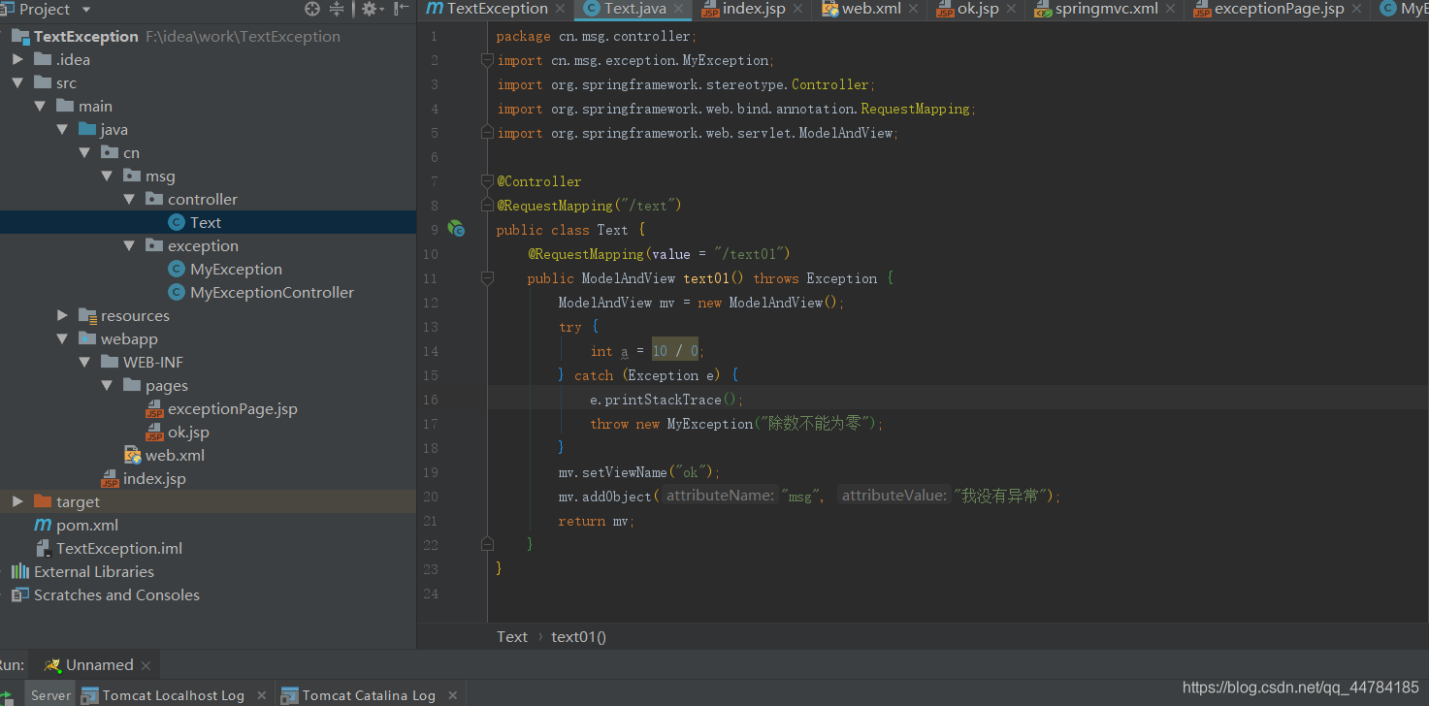This screenshot has width=1429, height=706.
Task: Close the Tomcat Localhost Log tab
Action: (262, 695)
